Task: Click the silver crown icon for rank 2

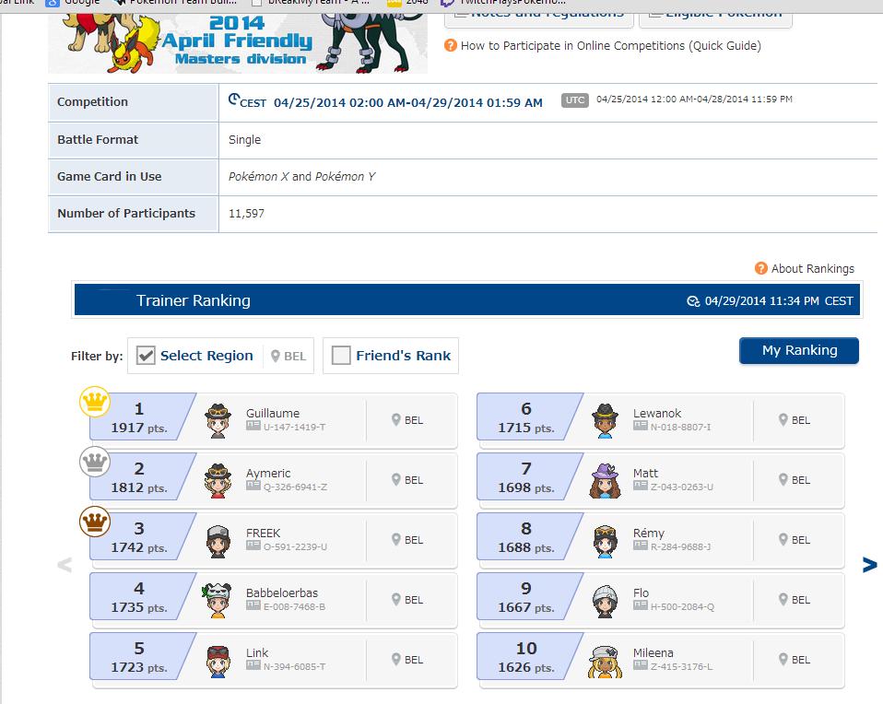Action: pos(95,462)
